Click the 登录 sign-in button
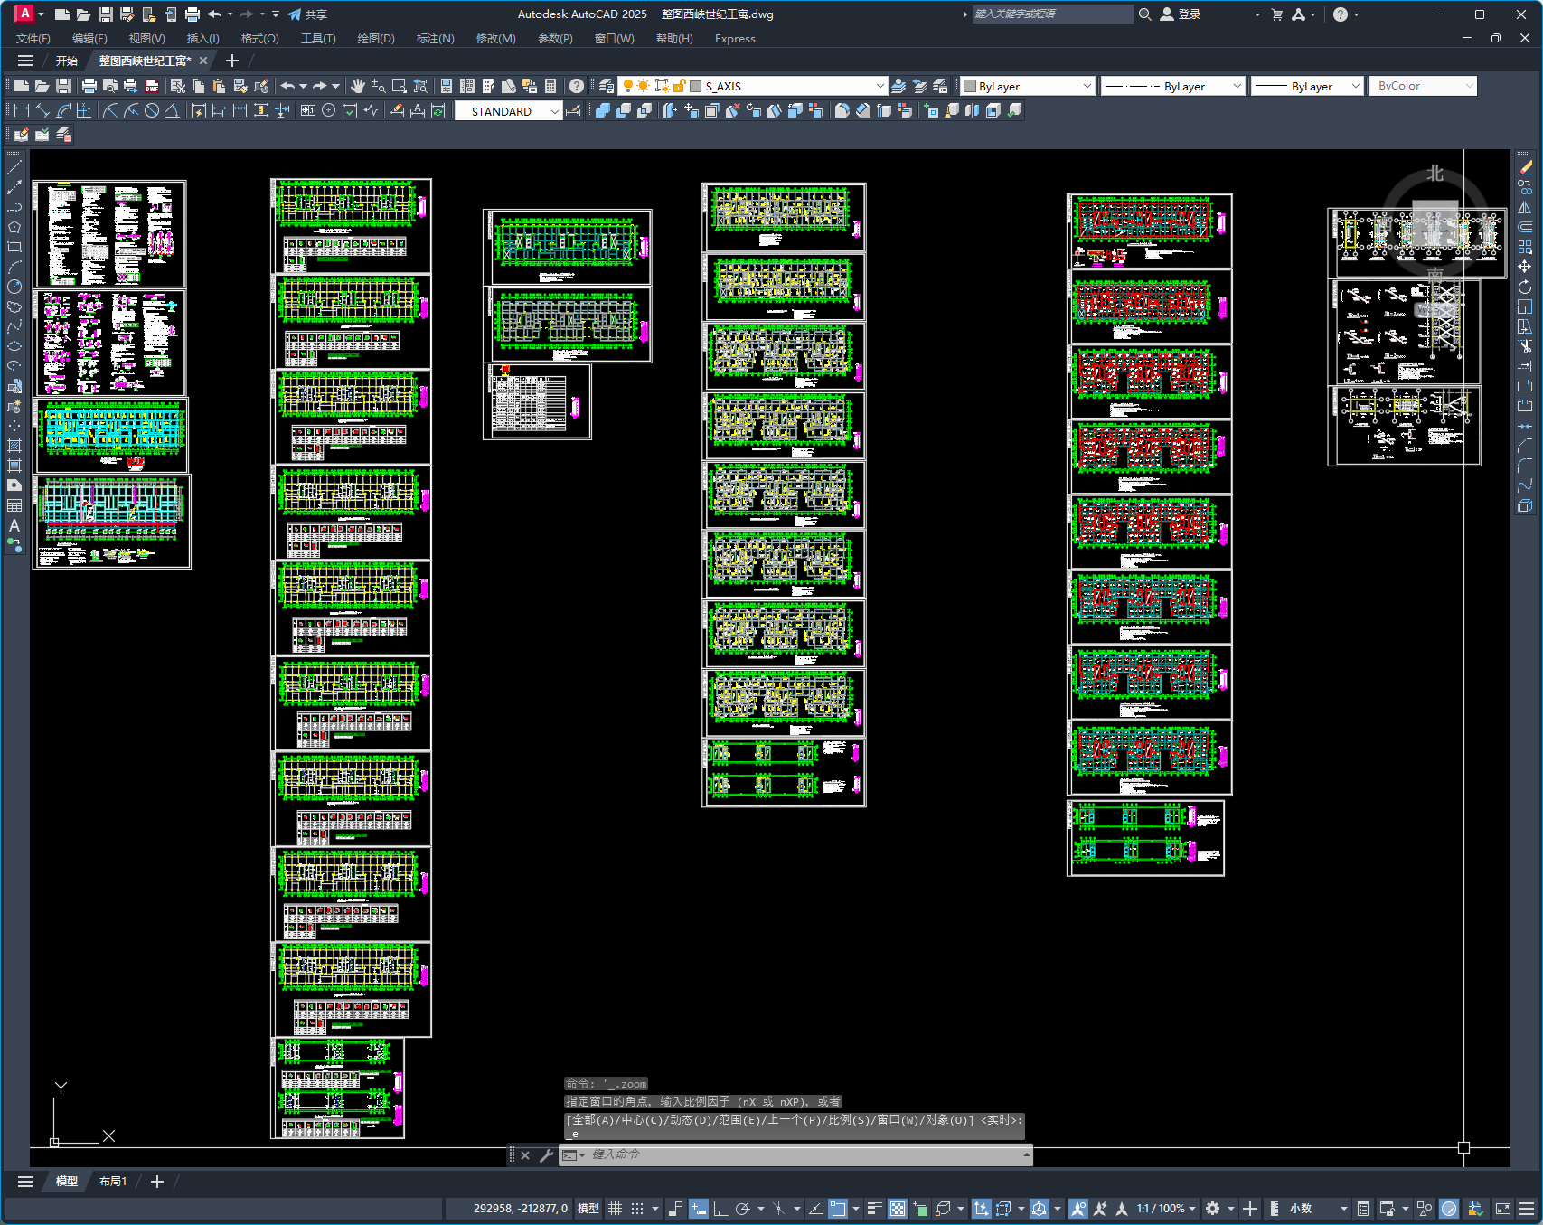 (x=1181, y=14)
